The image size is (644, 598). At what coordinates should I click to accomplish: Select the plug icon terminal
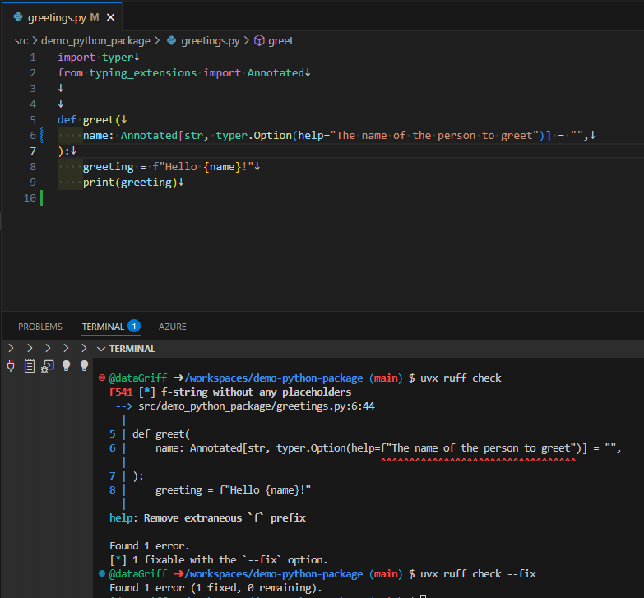11,366
